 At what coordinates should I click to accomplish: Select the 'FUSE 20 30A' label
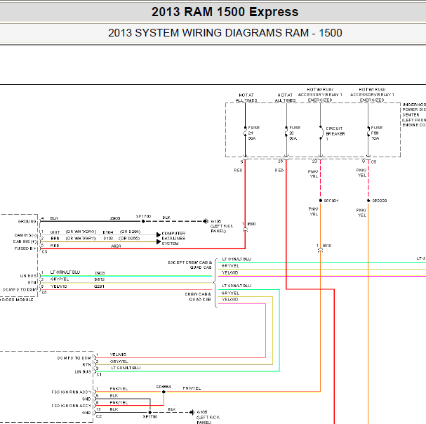[x=295, y=133]
